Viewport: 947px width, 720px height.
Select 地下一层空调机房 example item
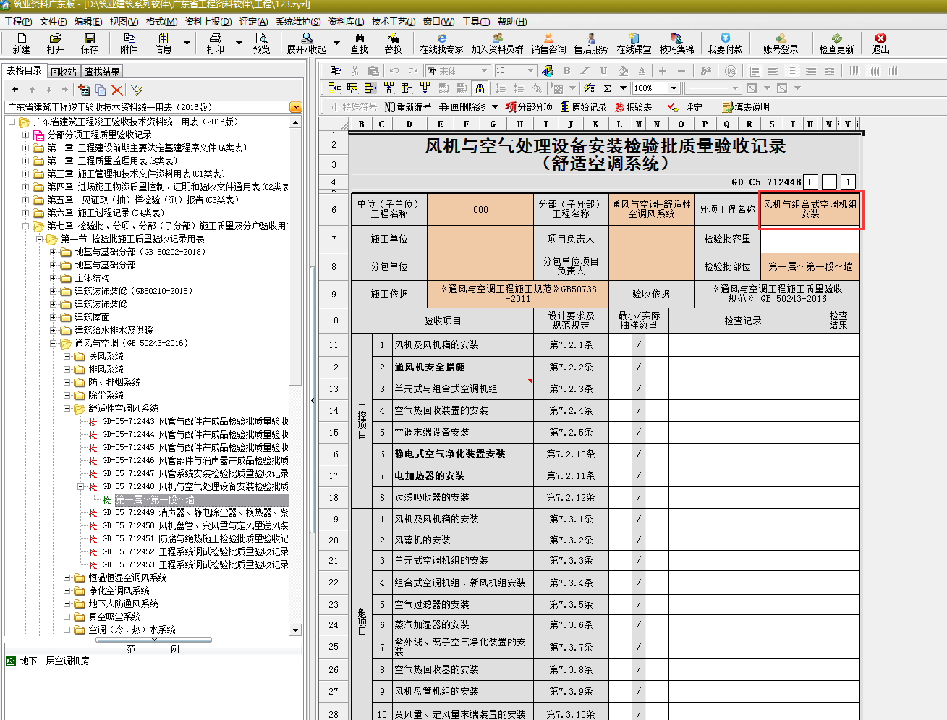click(x=54, y=661)
